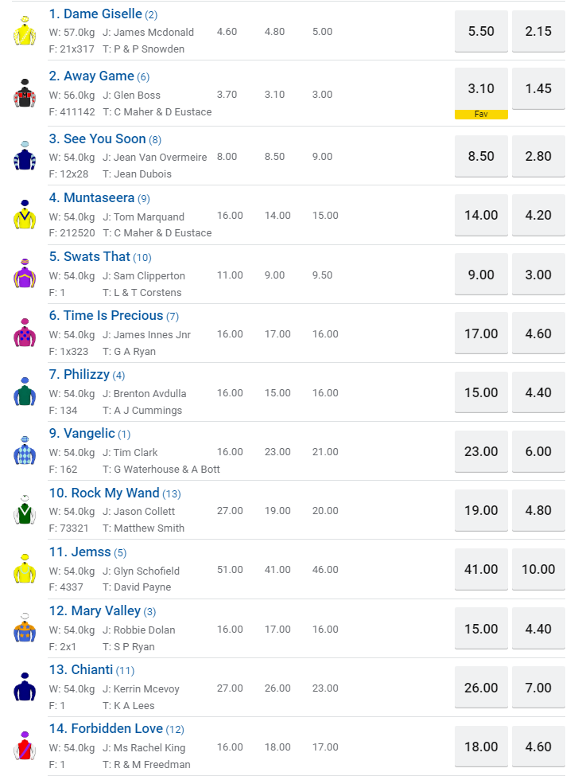This screenshot has width=578, height=776.
Task: Click Dame Giselle's yellow jockey silk icon
Action: click(x=25, y=30)
